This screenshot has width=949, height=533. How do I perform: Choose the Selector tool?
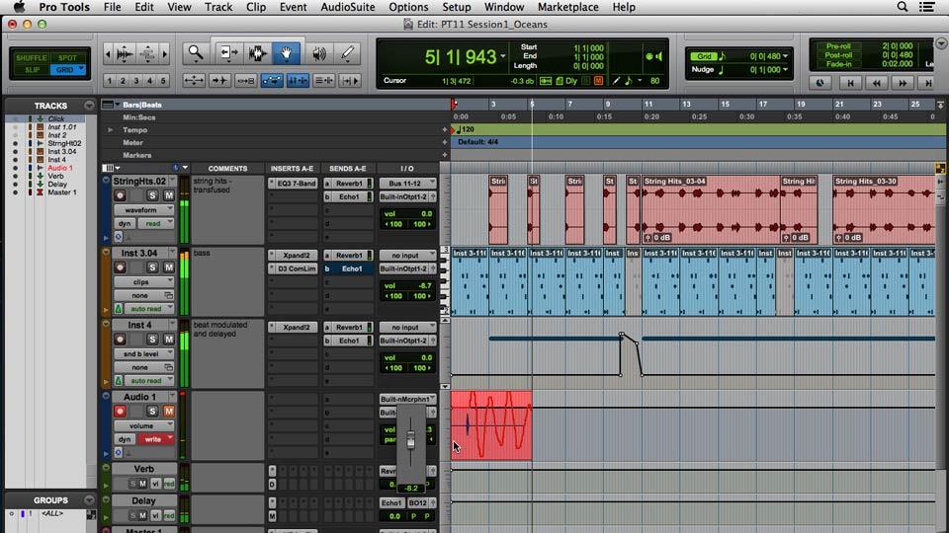258,53
